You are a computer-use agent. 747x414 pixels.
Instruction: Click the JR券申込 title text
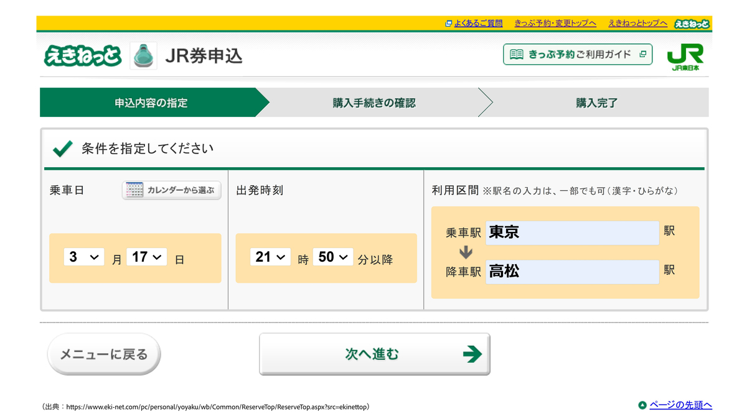pyautogui.click(x=204, y=56)
